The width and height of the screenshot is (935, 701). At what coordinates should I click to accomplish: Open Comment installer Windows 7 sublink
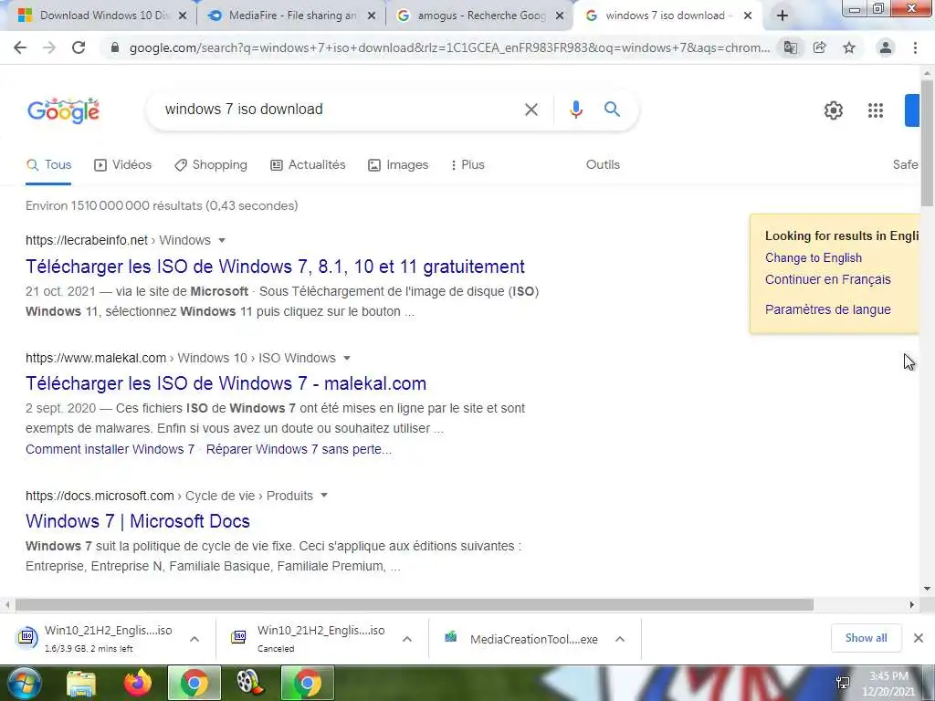point(110,449)
